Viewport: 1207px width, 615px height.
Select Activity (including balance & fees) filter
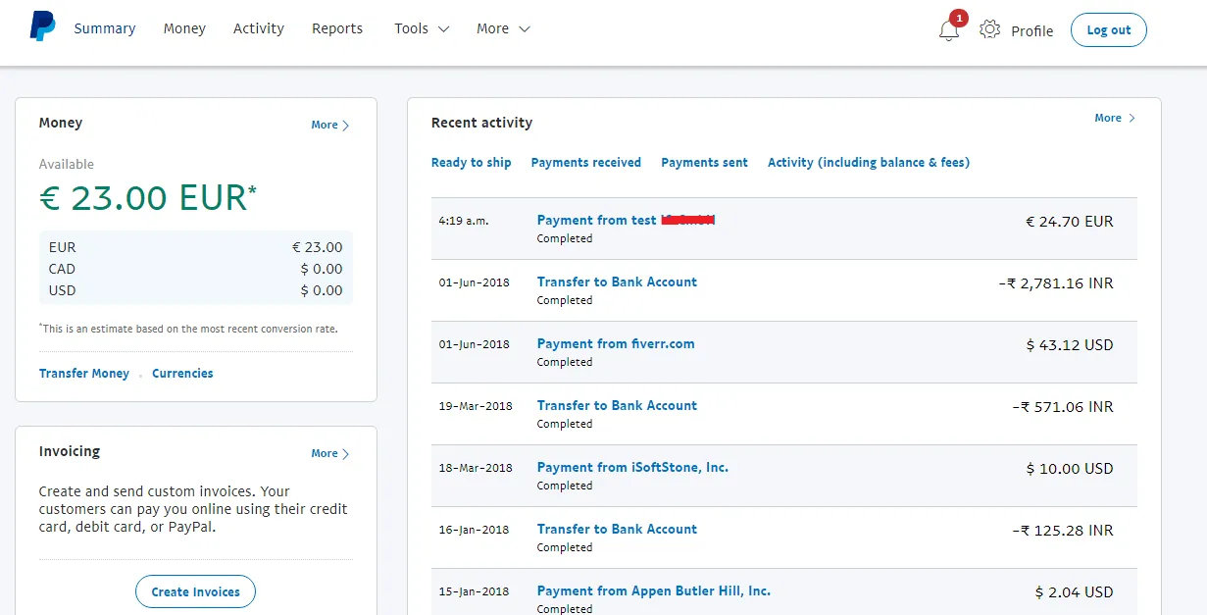pyautogui.click(x=869, y=163)
